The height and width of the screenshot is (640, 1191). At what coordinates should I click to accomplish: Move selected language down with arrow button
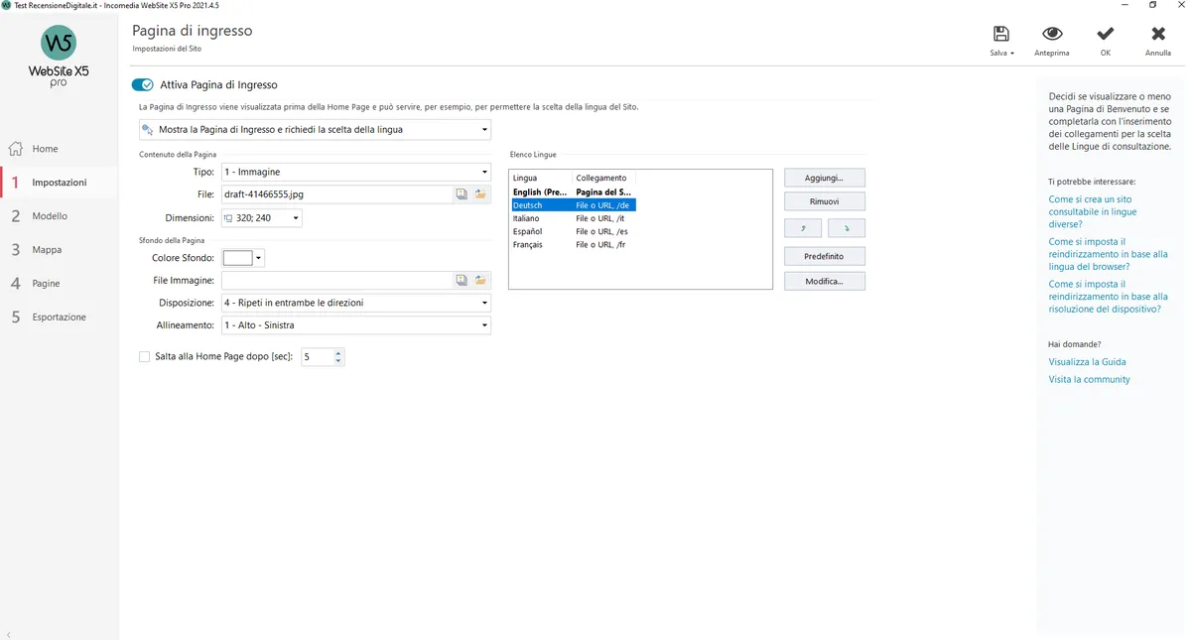coord(847,228)
